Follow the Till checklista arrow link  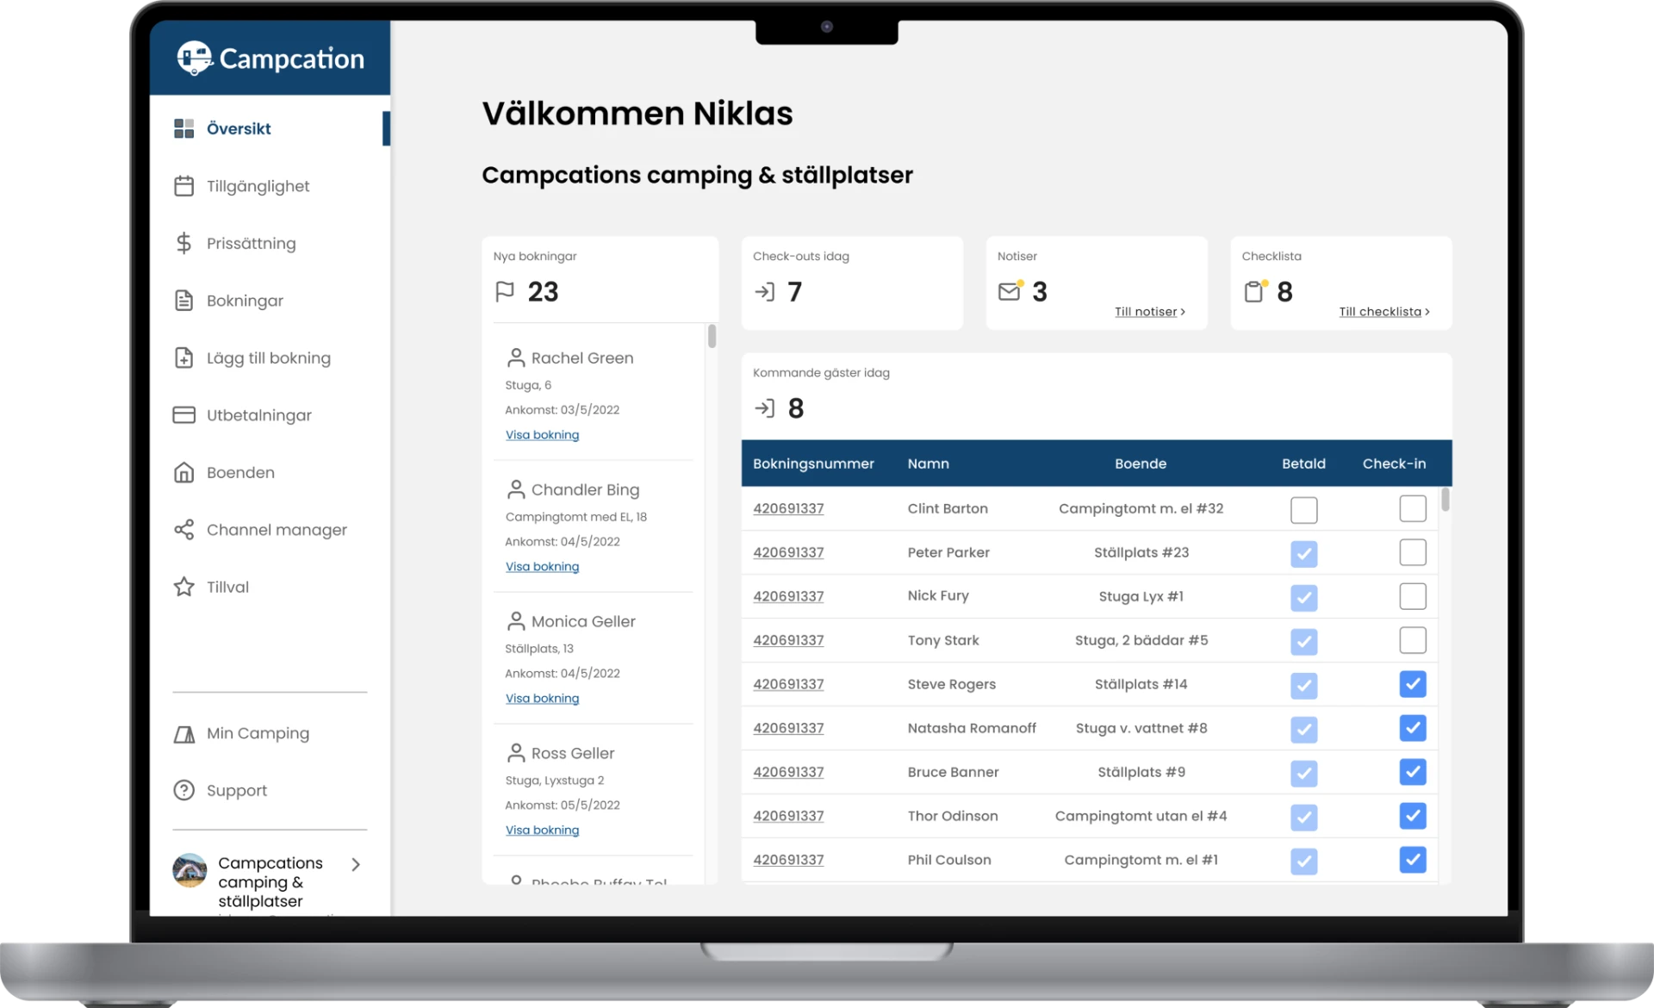point(1384,312)
